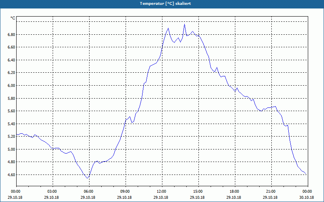
Task: Click the 6,40 y-axis label
Action: pos(11,60)
